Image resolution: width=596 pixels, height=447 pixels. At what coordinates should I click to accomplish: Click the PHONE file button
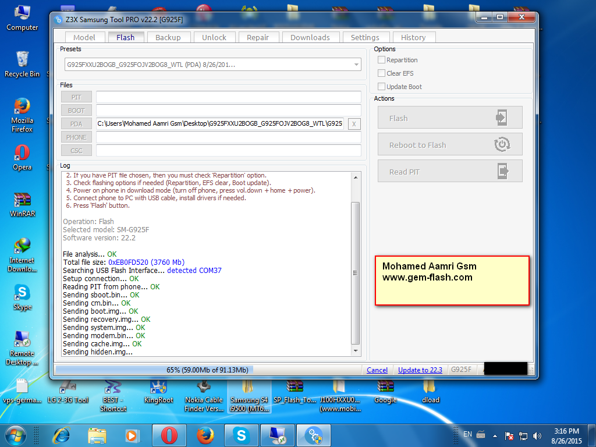76,137
